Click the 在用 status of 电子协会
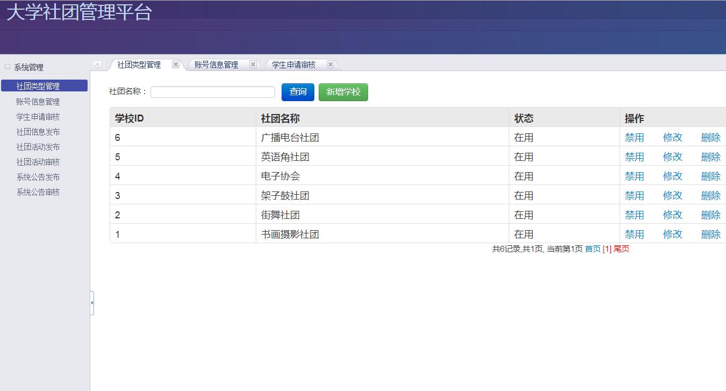The width and height of the screenshot is (726, 391). click(x=524, y=176)
